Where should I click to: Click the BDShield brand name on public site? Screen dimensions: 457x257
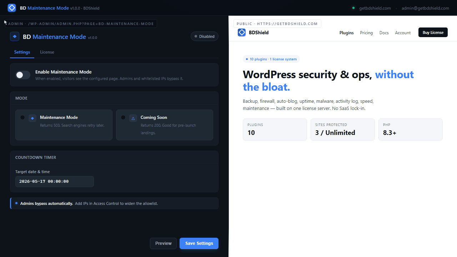click(x=259, y=32)
